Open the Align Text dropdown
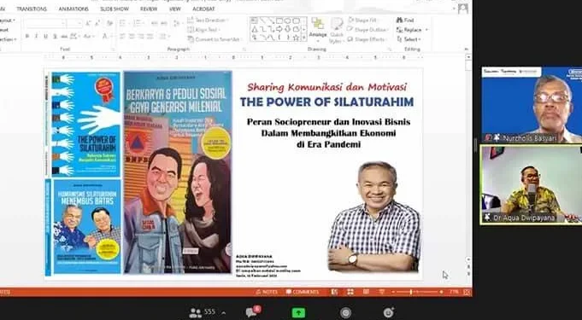Screen dimensions: 582x320 [x=203, y=30]
